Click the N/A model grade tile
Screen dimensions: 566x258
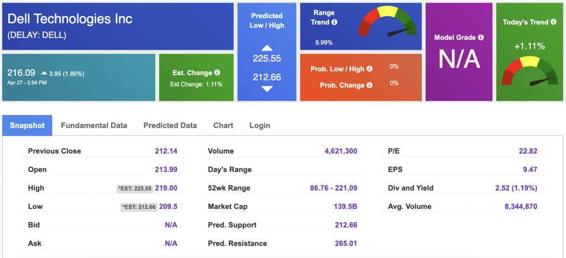point(459,52)
